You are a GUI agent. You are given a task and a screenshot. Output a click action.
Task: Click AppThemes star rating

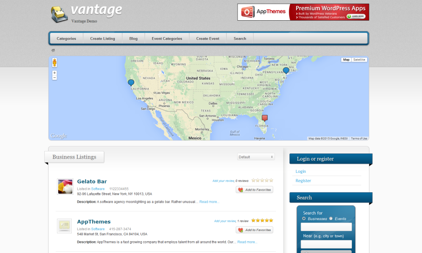coord(262,221)
